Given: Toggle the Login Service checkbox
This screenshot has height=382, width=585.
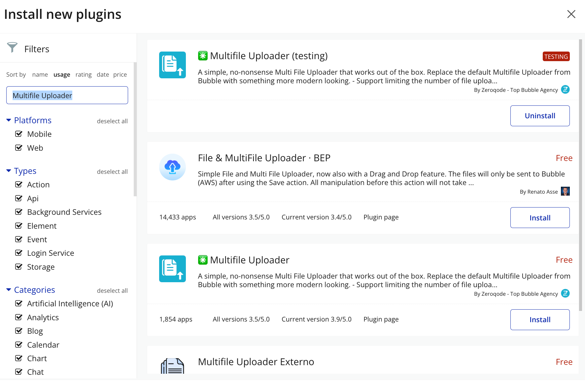Looking at the screenshot, I should (19, 253).
